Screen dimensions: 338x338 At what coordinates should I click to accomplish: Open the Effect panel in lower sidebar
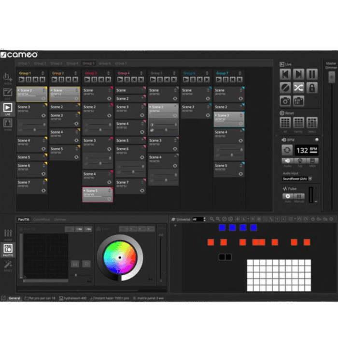click(x=8, y=265)
